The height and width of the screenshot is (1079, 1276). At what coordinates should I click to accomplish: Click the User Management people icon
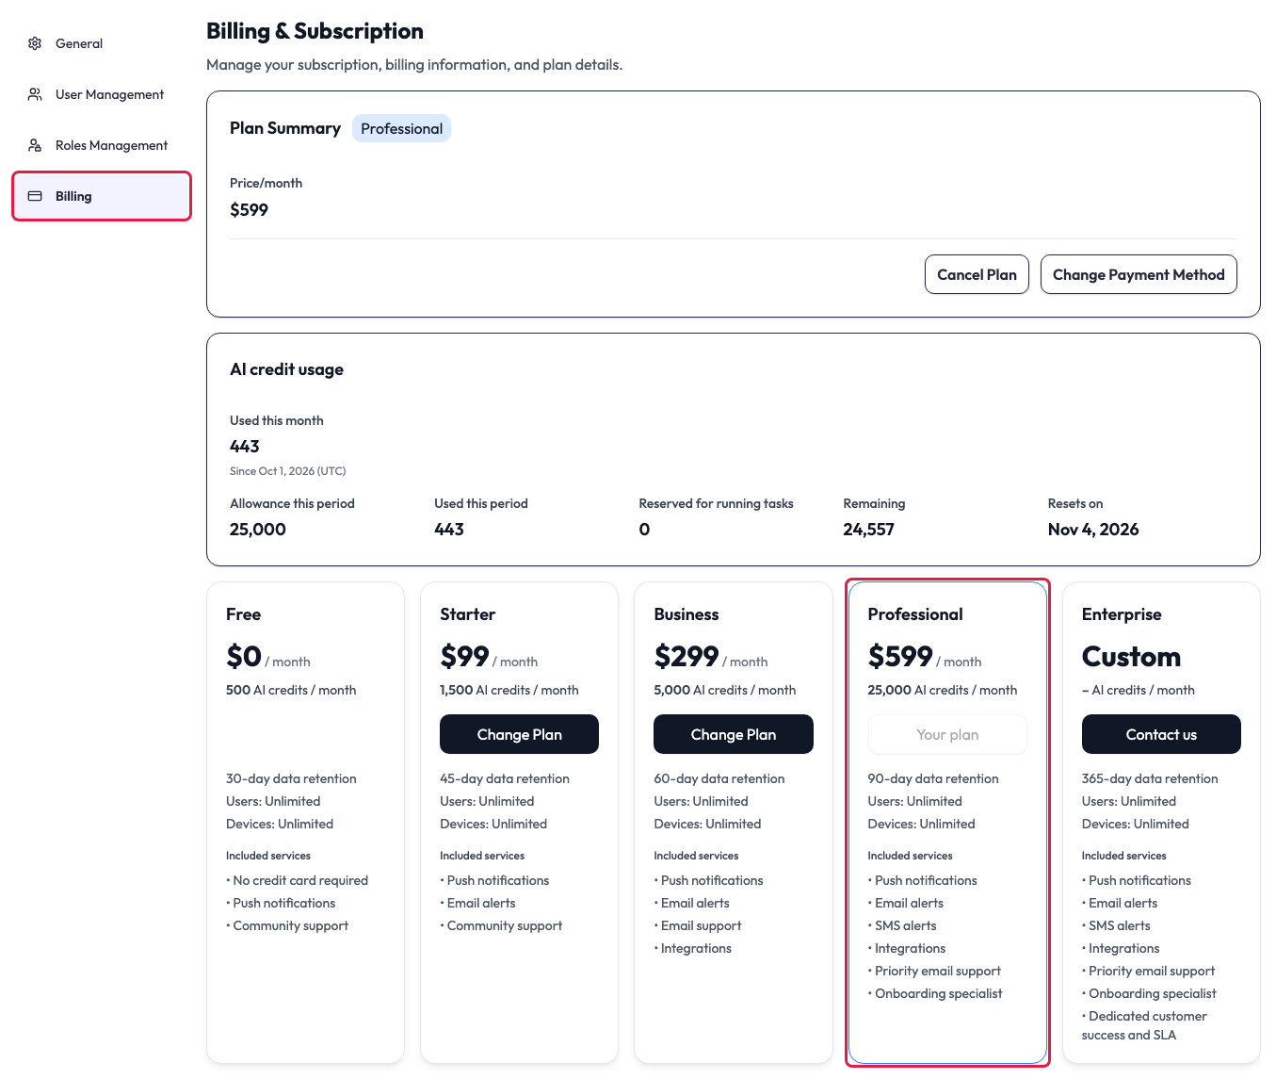[x=35, y=94]
